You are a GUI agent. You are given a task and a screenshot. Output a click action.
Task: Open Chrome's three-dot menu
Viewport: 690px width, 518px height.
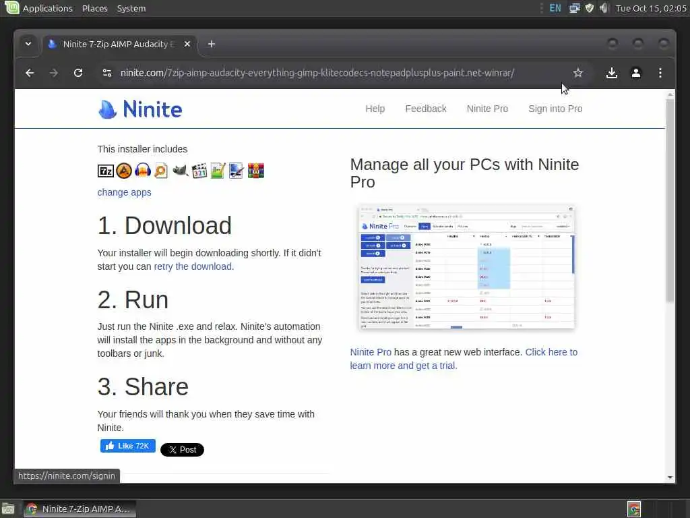[x=660, y=73]
